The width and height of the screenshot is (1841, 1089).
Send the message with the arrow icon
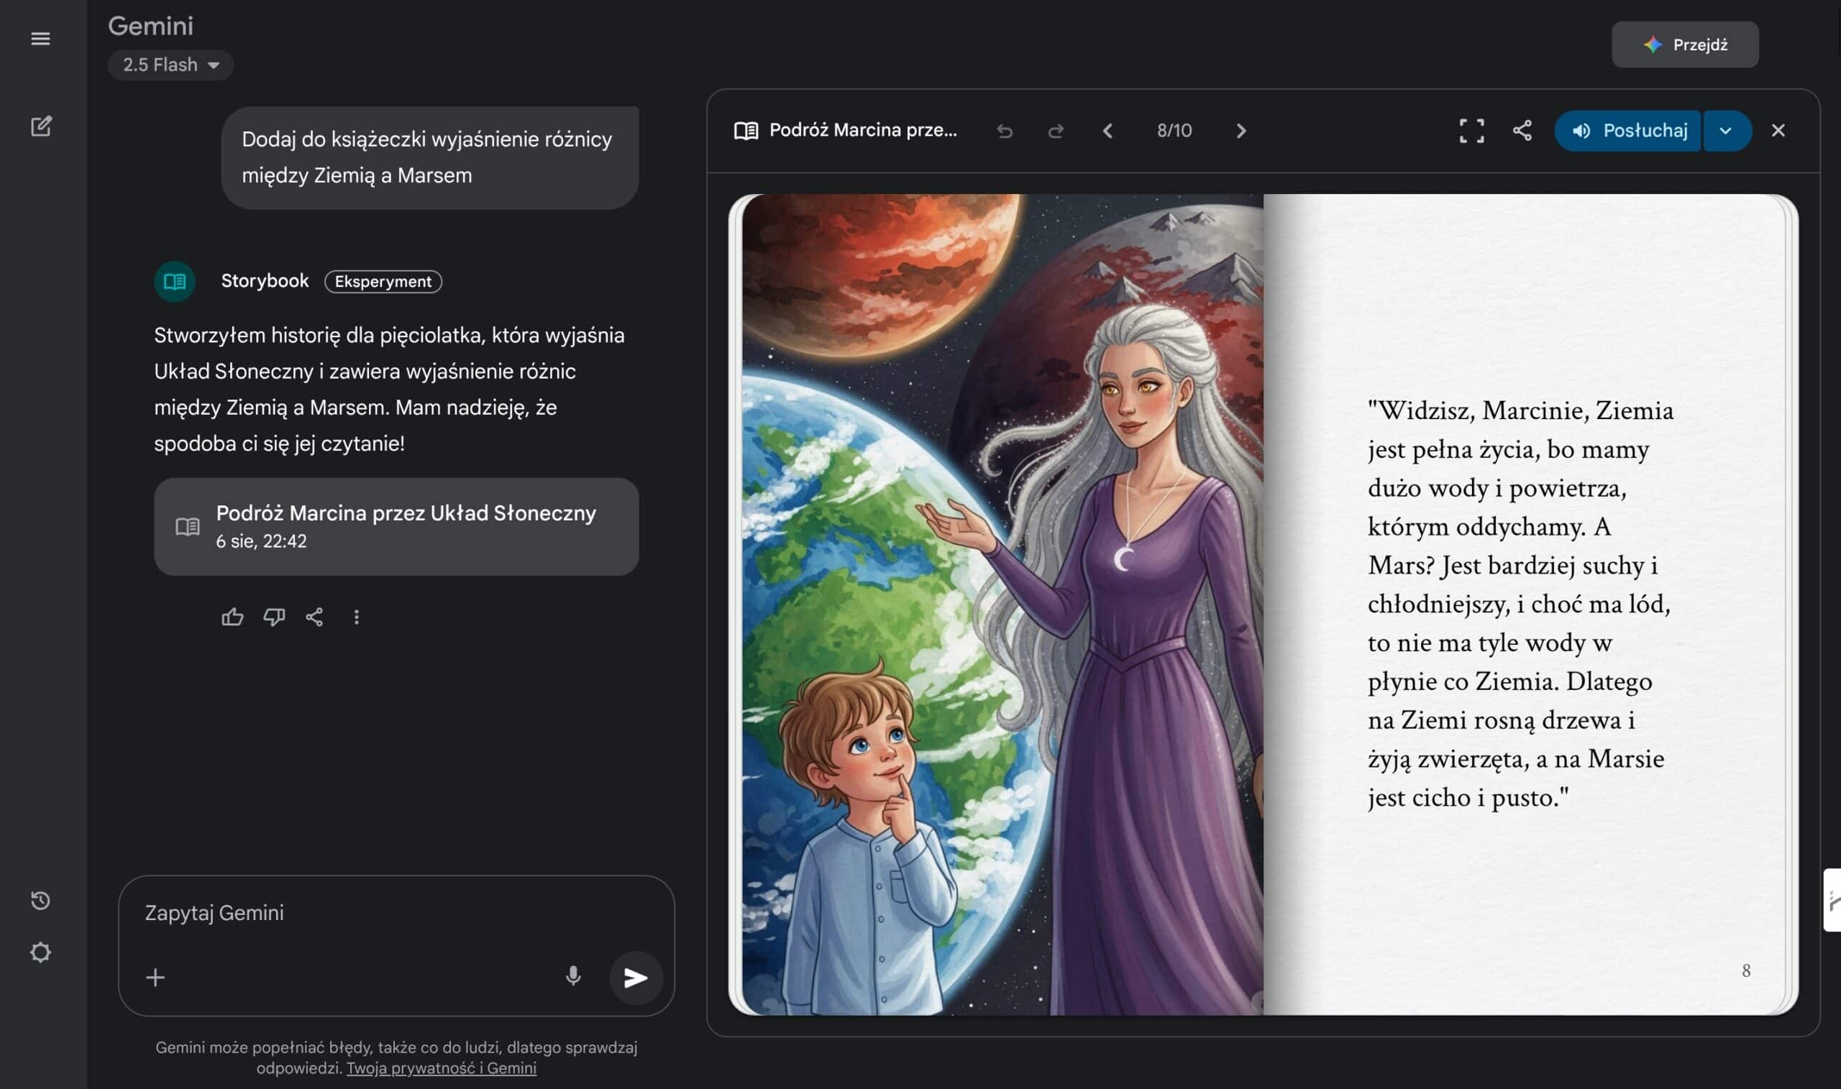636,977
